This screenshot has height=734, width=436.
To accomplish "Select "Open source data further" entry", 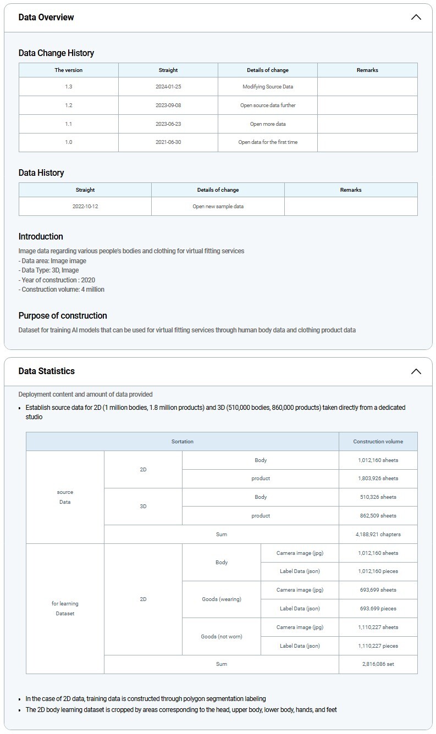I will pos(268,105).
